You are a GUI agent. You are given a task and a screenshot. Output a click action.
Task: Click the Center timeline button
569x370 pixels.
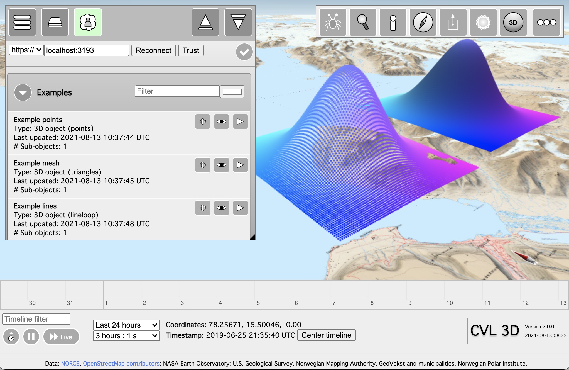(x=326, y=335)
